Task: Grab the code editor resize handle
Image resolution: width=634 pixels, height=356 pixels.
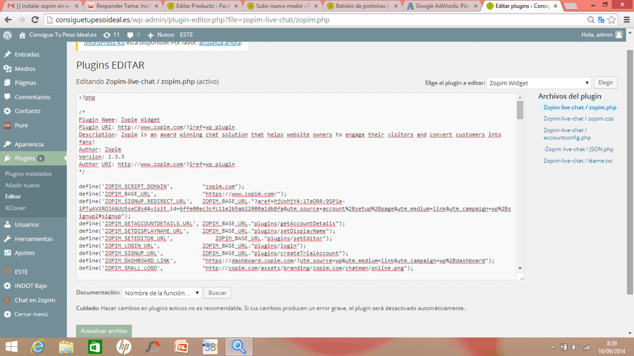Action: pyautogui.click(x=521, y=277)
